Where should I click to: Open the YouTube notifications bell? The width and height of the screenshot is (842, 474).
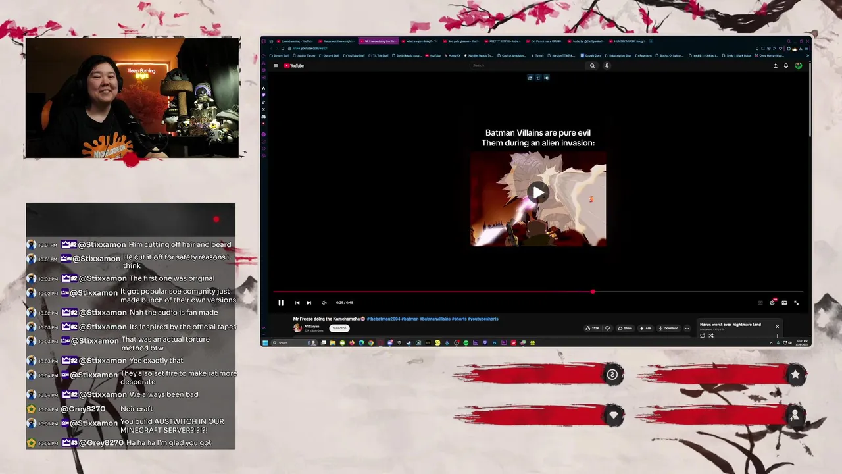pos(785,66)
